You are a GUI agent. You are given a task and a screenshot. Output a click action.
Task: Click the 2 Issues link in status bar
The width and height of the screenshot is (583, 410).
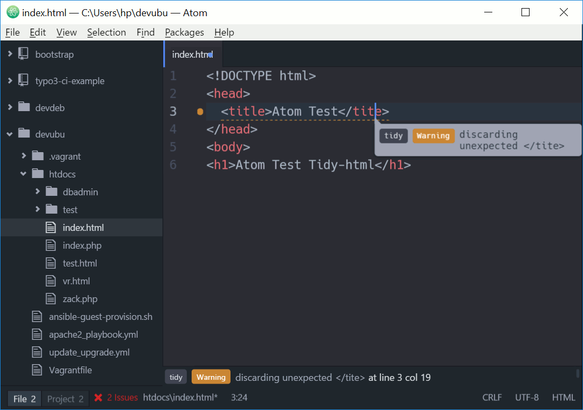click(122, 398)
